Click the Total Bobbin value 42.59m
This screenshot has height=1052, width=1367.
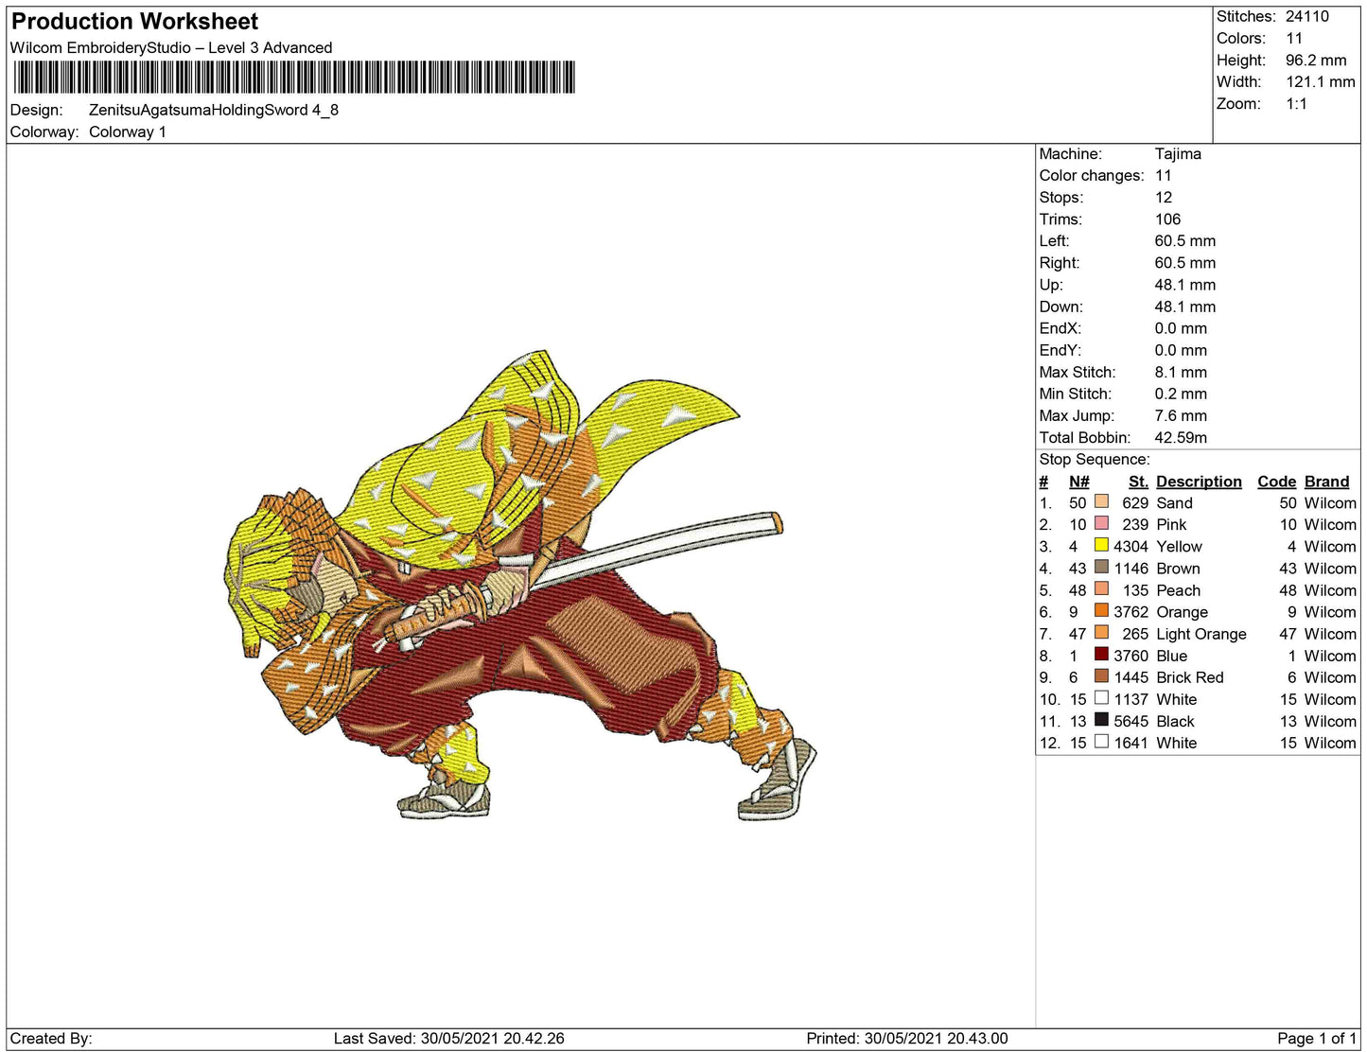[x=1181, y=437]
